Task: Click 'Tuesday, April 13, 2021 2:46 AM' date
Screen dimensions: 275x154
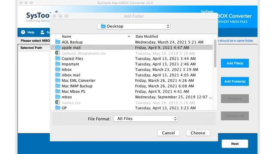Action: coord(165,64)
